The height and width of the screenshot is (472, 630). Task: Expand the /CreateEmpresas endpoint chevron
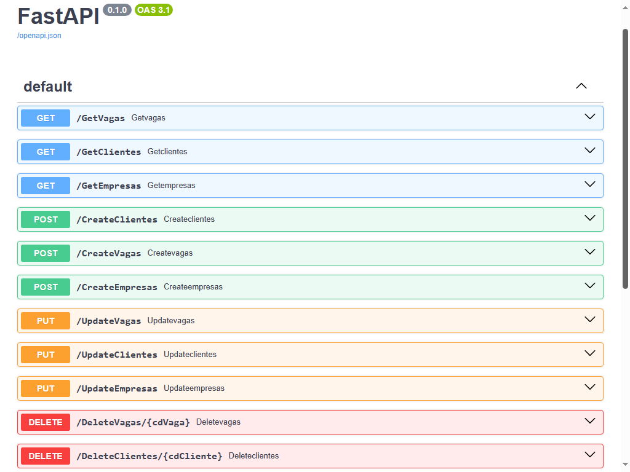589,285
